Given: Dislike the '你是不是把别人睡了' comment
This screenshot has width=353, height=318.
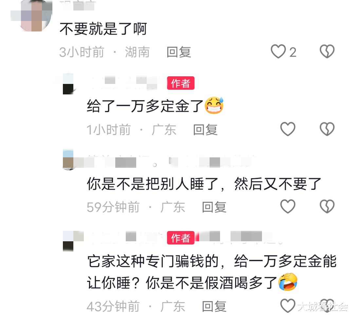Looking at the screenshot, I should click(x=327, y=207).
